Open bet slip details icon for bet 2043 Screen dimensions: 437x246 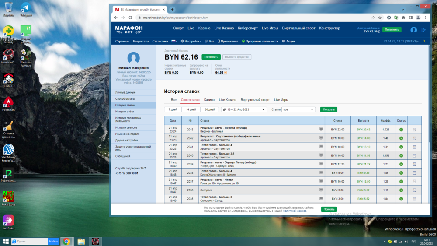[x=414, y=130]
